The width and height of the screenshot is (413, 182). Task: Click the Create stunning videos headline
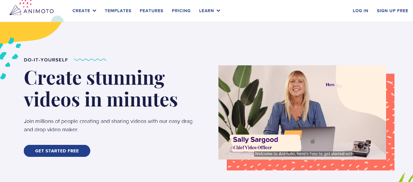click(x=101, y=88)
